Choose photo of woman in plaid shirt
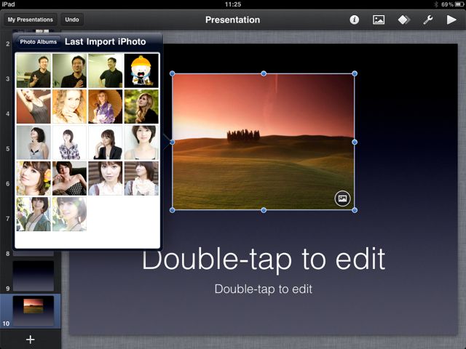This screenshot has width=466, height=349. pyautogui.click(x=70, y=143)
